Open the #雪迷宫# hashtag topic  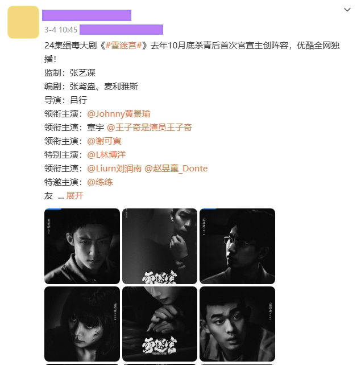[123, 46]
